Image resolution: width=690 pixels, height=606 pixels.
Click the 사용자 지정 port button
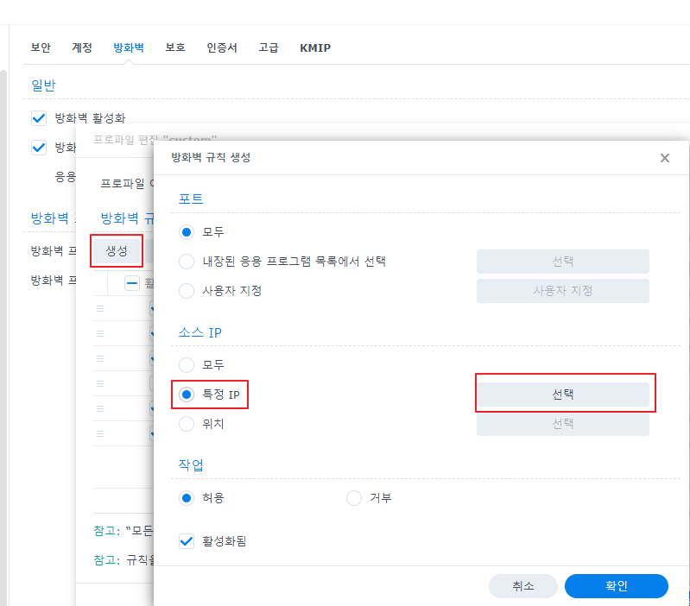pos(562,291)
